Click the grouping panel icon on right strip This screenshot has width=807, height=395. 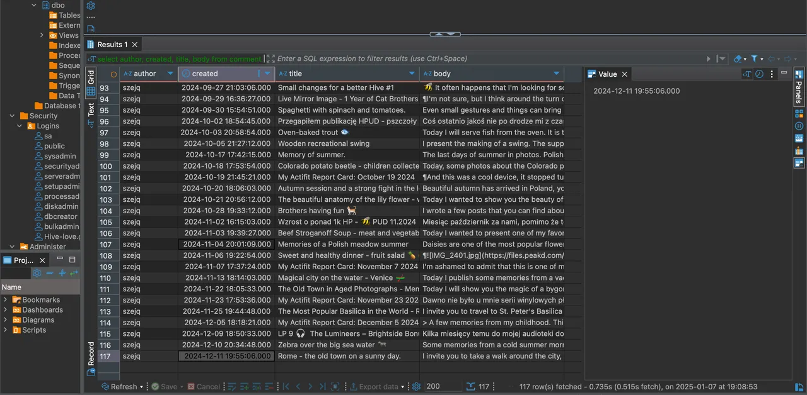point(799,114)
